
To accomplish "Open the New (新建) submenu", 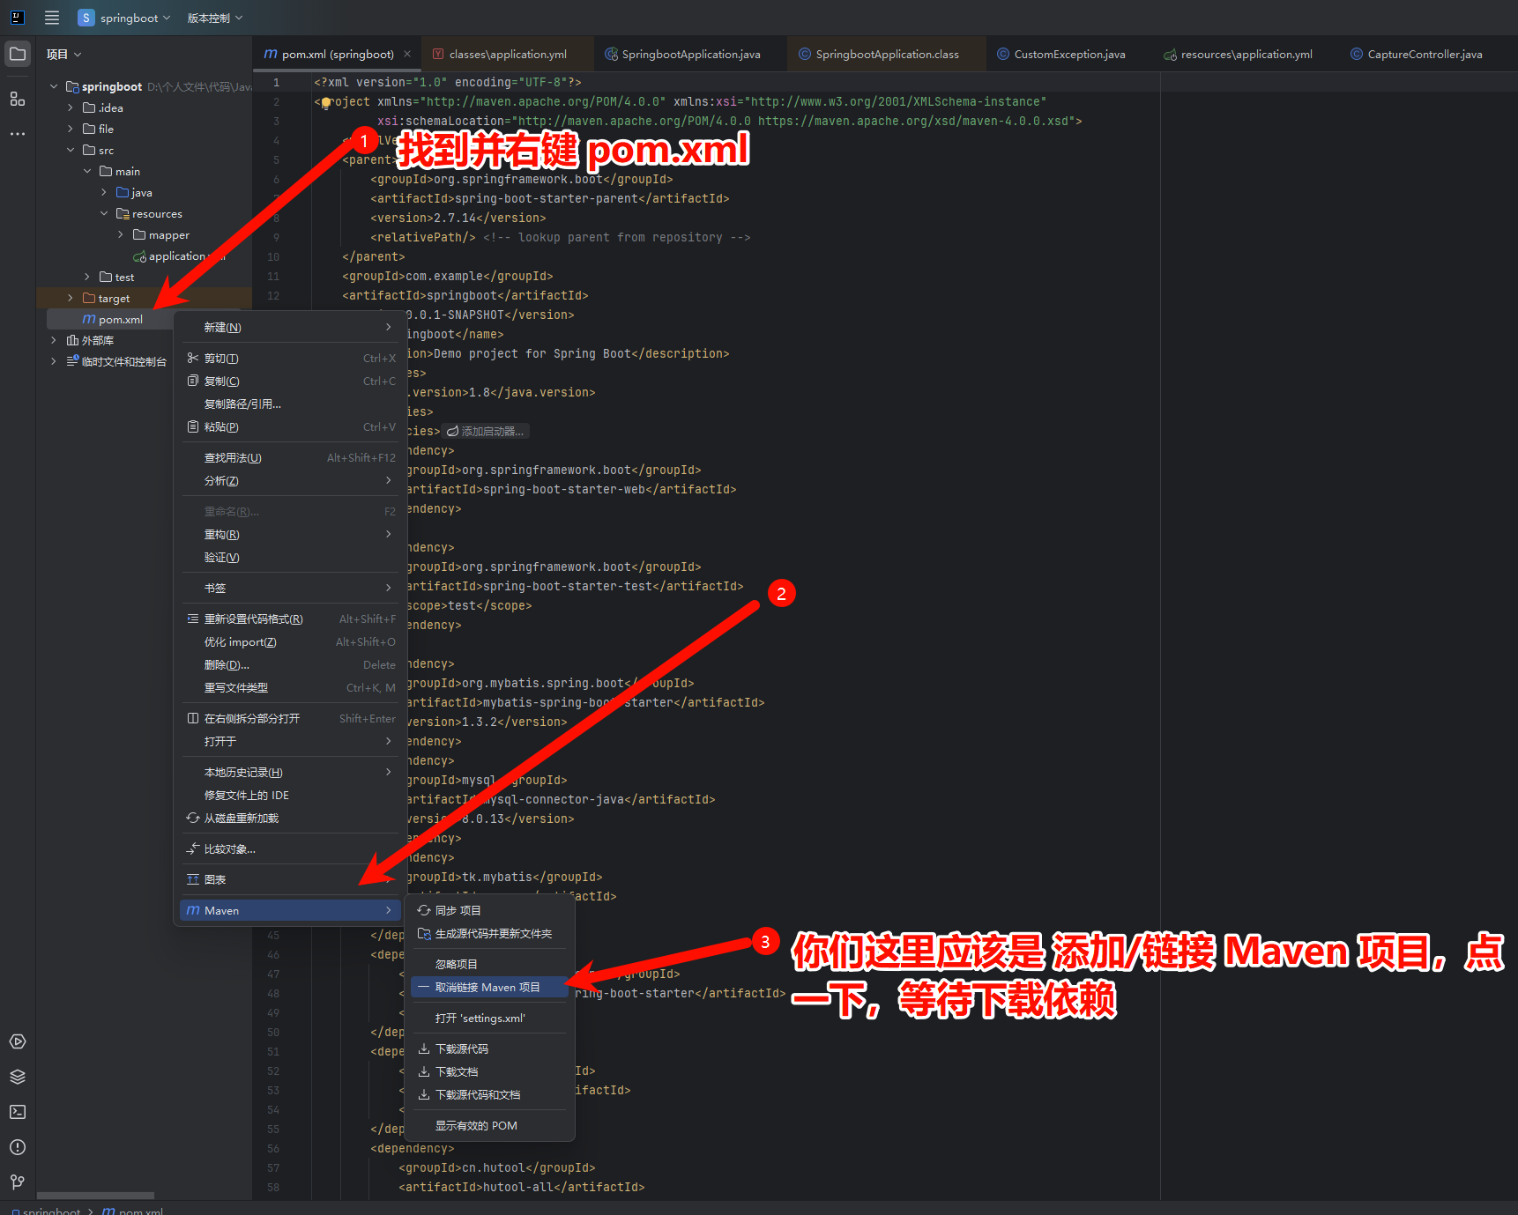I will pyautogui.click(x=291, y=327).
